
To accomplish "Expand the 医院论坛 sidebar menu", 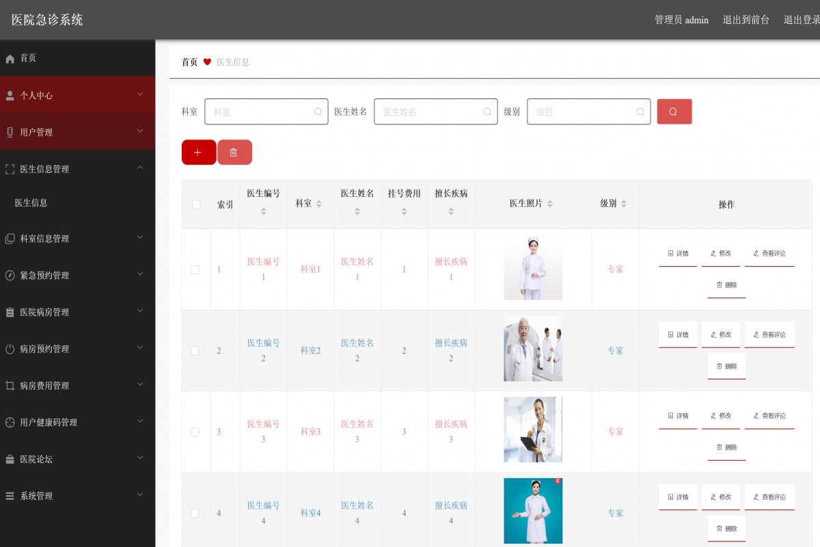I will coord(77,459).
